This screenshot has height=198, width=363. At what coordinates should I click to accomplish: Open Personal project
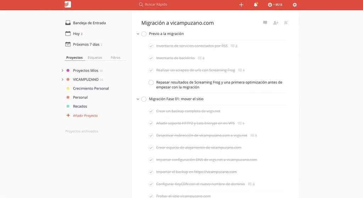click(80, 97)
